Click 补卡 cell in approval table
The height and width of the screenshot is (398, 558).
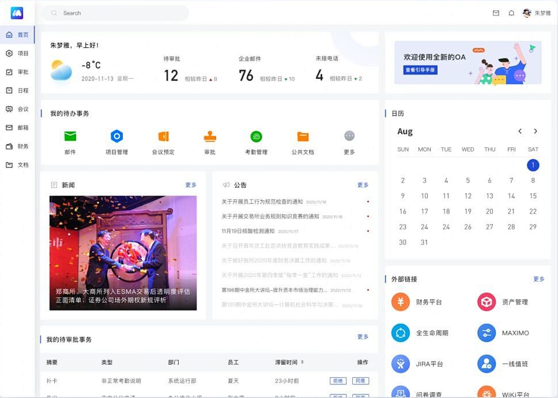pyautogui.click(x=52, y=381)
